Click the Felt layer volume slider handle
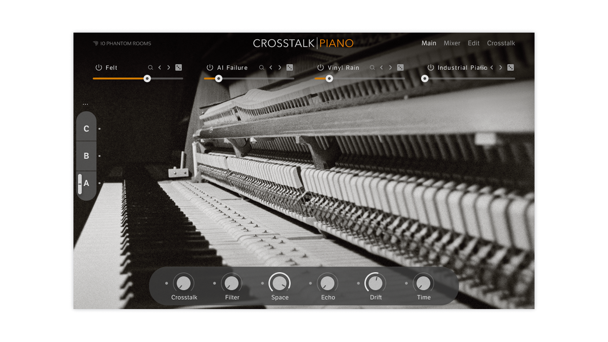This screenshot has width=608, height=342. (x=147, y=79)
